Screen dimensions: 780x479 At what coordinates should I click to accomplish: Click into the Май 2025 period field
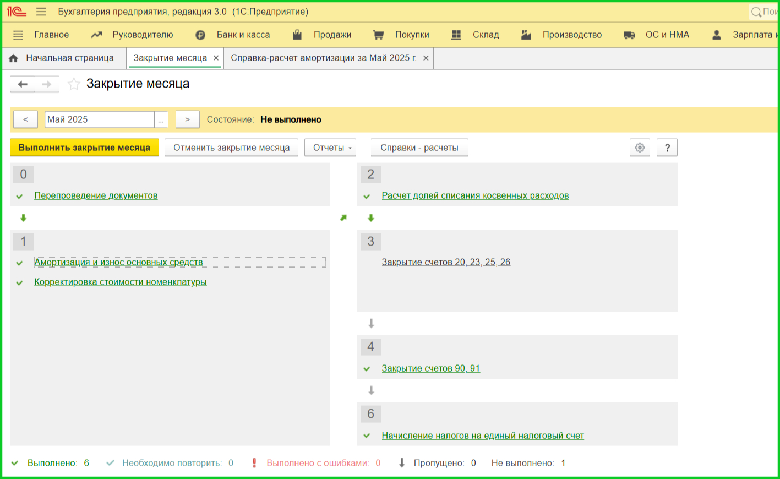coord(99,119)
